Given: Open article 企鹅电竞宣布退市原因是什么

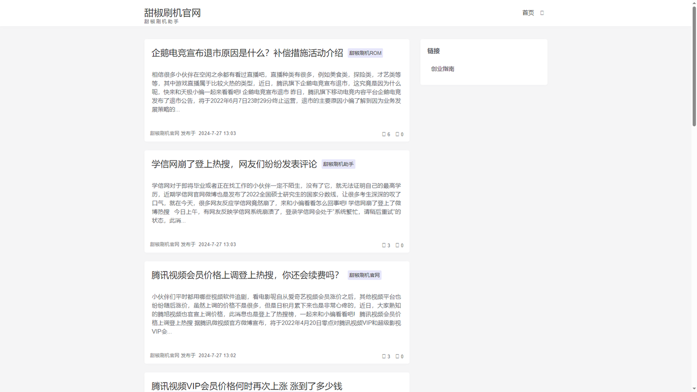Looking at the screenshot, I should [247, 53].
